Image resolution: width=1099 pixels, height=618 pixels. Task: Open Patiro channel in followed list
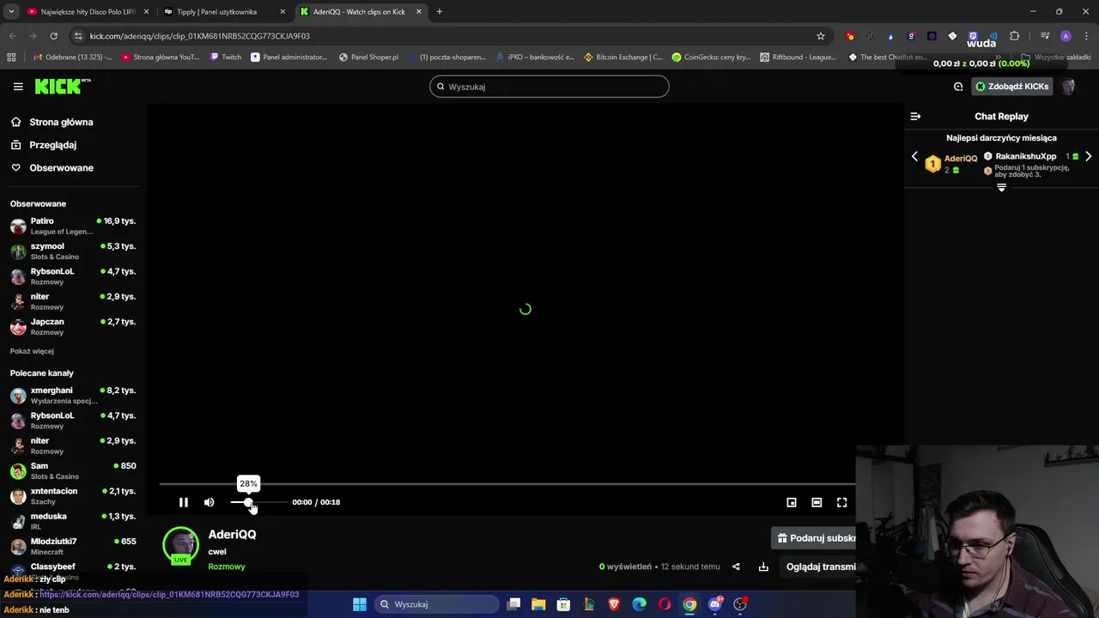[x=73, y=226]
